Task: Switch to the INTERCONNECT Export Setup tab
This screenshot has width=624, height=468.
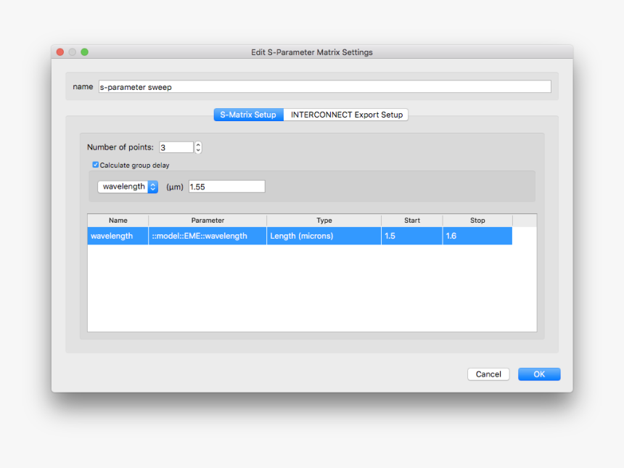Action: (x=346, y=114)
